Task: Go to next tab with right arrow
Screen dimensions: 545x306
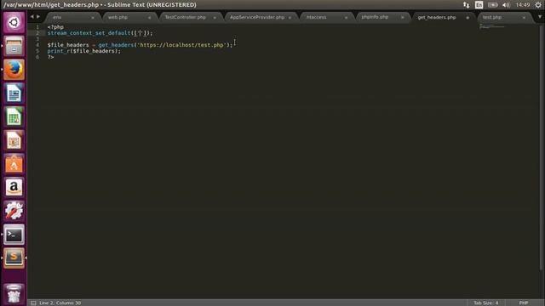Action: pyautogui.click(x=38, y=17)
